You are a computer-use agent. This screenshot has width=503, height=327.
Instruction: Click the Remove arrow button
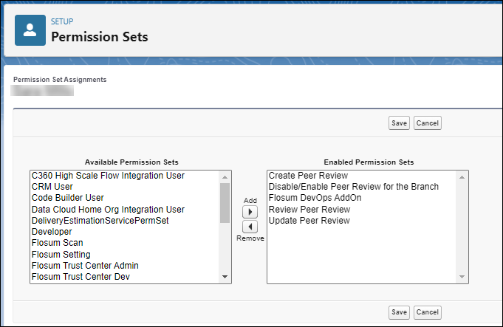(x=250, y=227)
